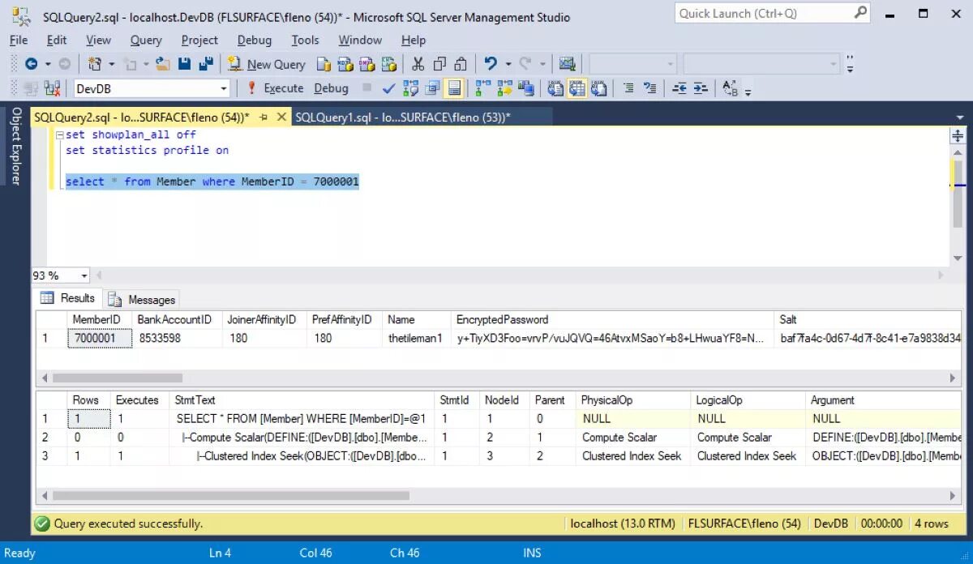Undo the last edit
The image size is (973, 564).
pos(490,64)
